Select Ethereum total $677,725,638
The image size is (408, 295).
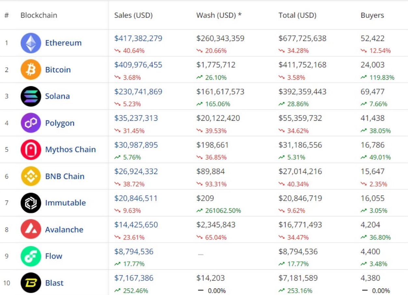302,38
